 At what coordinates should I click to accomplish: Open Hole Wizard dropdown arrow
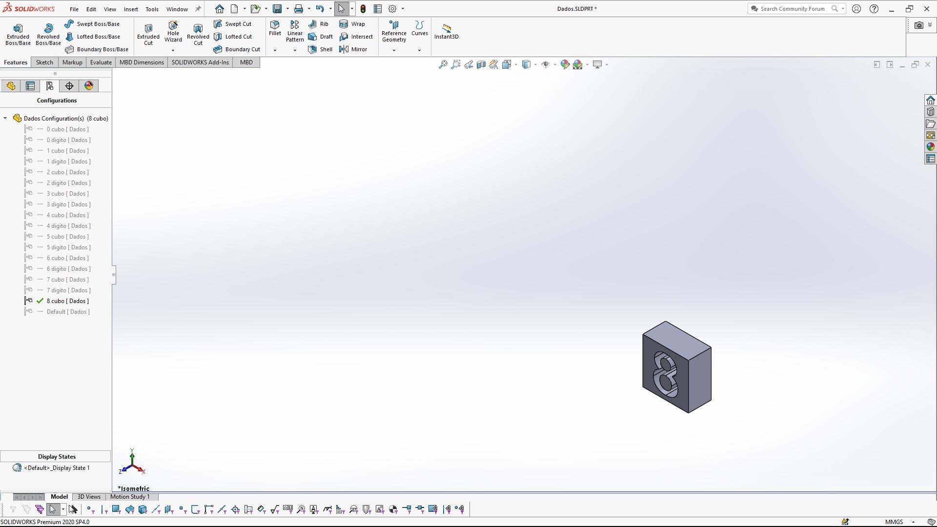(173, 50)
